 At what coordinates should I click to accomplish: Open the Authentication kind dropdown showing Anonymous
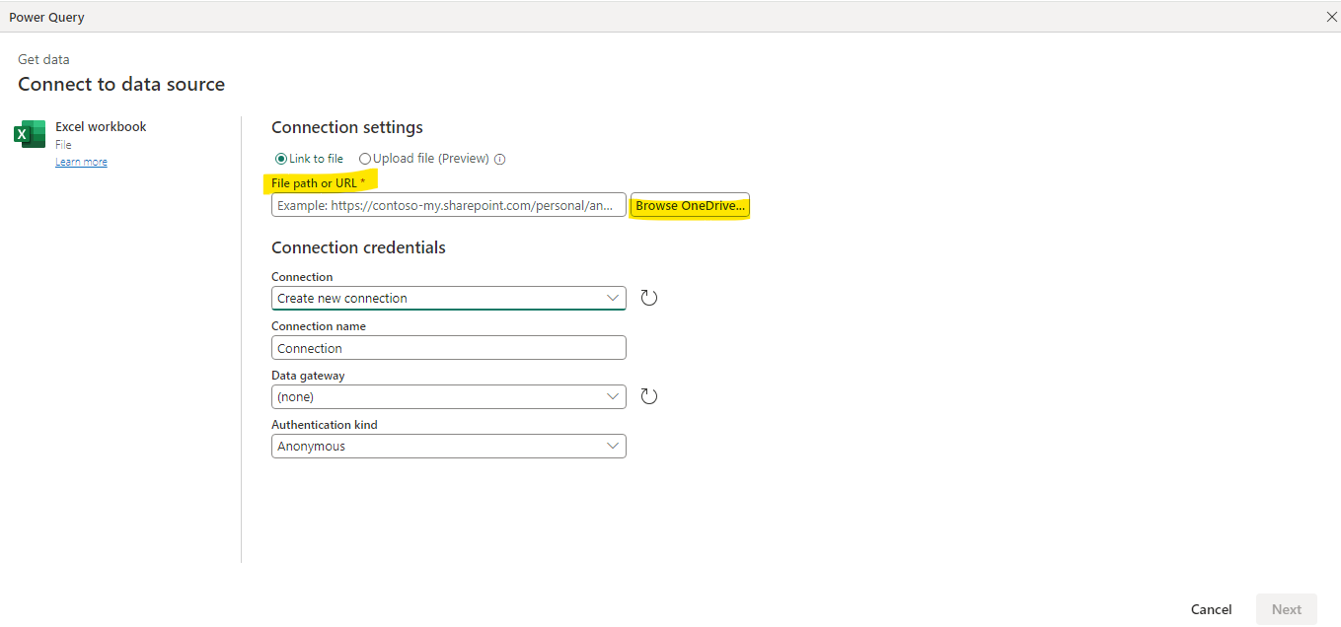tap(448, 446)
